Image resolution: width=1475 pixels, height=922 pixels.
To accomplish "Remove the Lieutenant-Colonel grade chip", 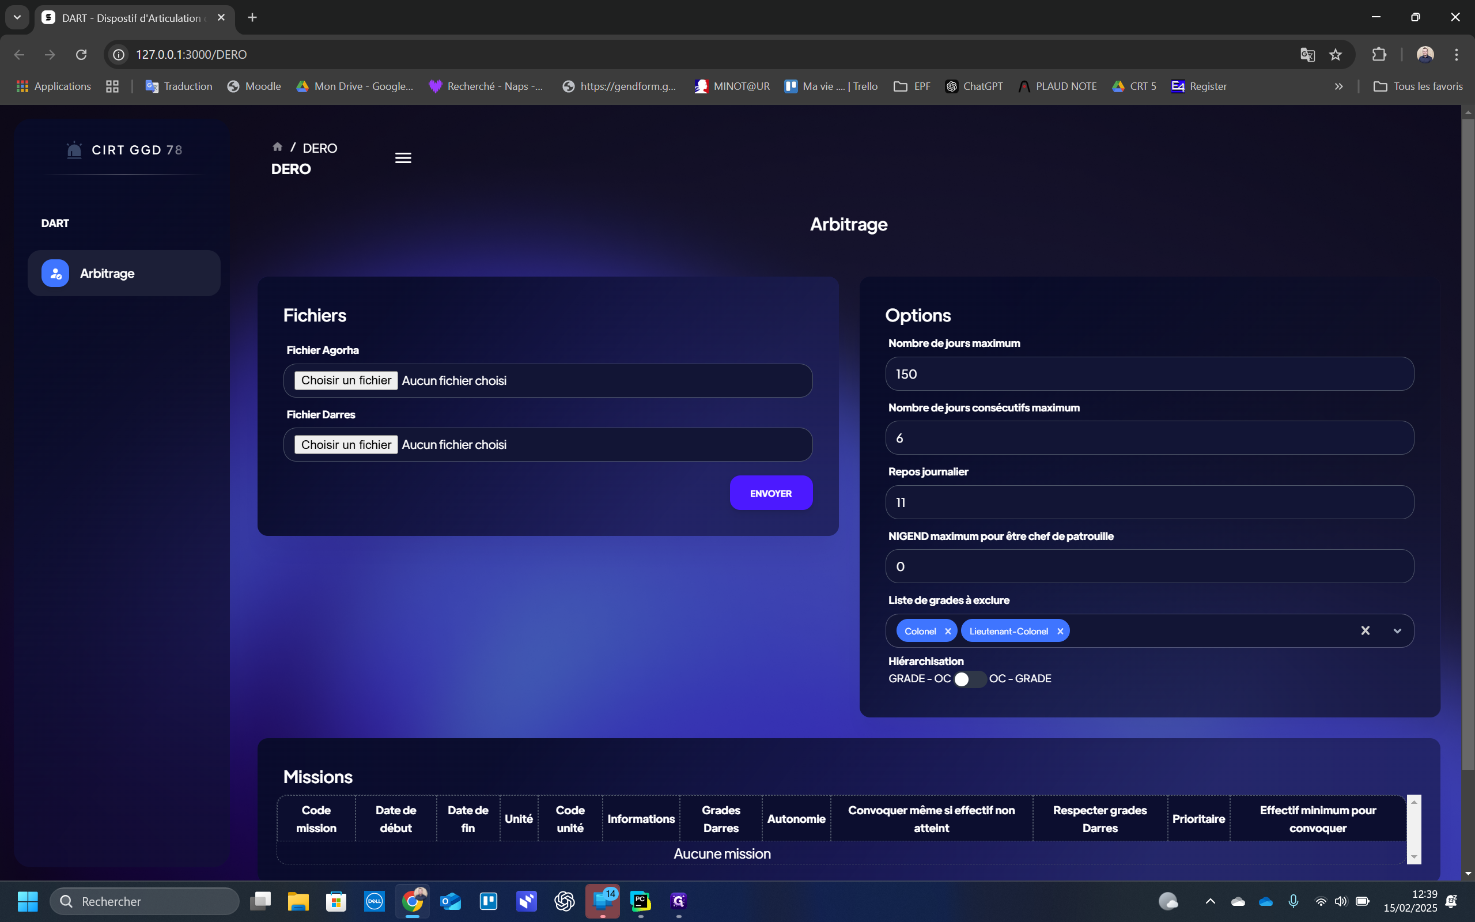I will (x=1061, y=631).
